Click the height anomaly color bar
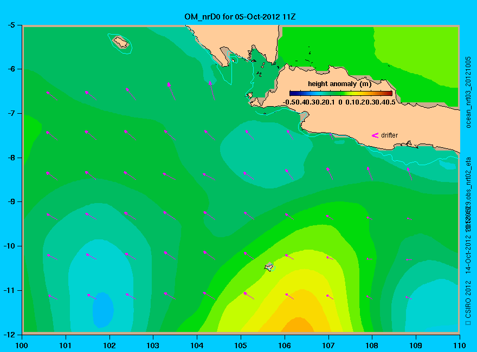477x352 pixels. point(341,93)
